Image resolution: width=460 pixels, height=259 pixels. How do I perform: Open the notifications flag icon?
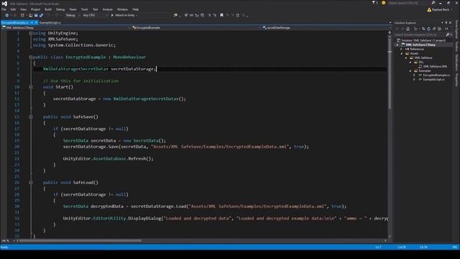point(374,3)
